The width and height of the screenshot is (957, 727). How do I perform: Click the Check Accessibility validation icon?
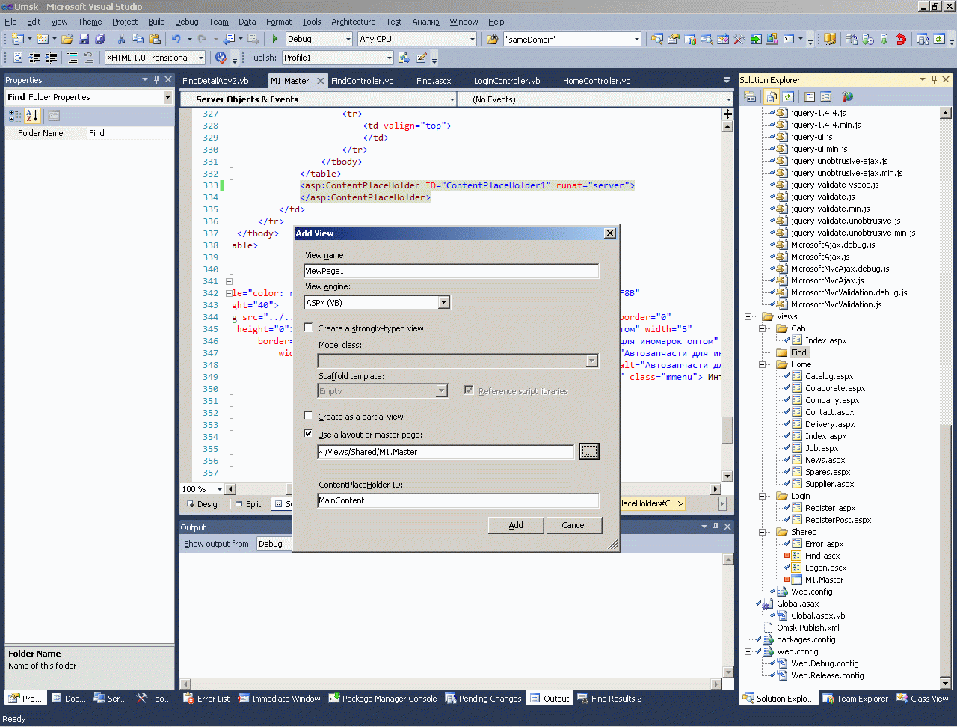221,58
